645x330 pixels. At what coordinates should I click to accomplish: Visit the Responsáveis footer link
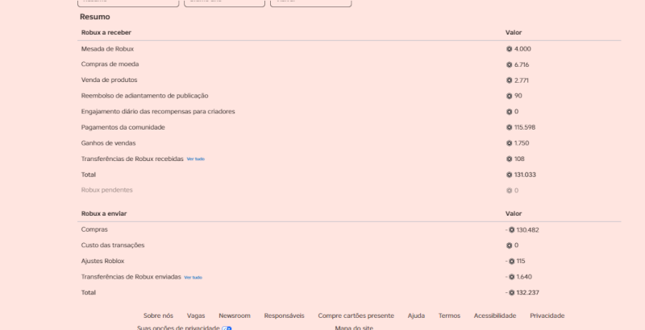(285, 316)
